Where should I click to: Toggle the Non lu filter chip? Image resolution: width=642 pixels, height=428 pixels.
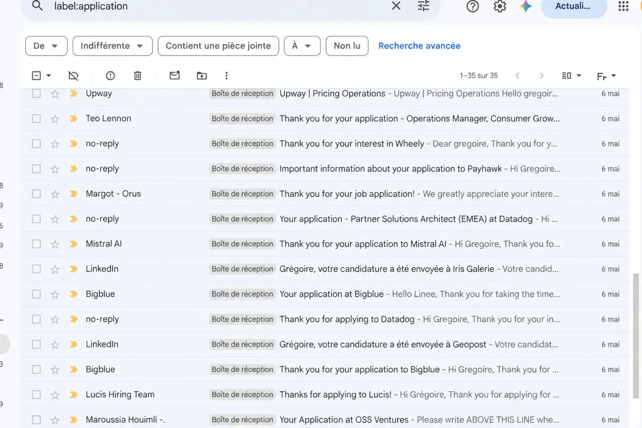(347, 46)
